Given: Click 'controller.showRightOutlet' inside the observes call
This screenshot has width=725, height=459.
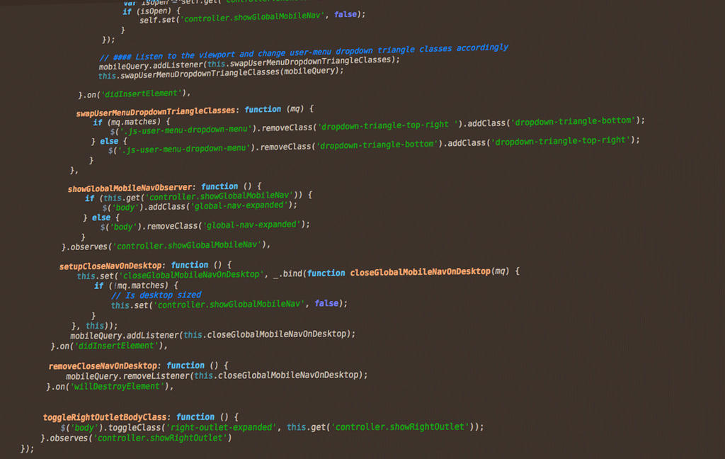Looking at the screenshot, I should tap(160, 438).
